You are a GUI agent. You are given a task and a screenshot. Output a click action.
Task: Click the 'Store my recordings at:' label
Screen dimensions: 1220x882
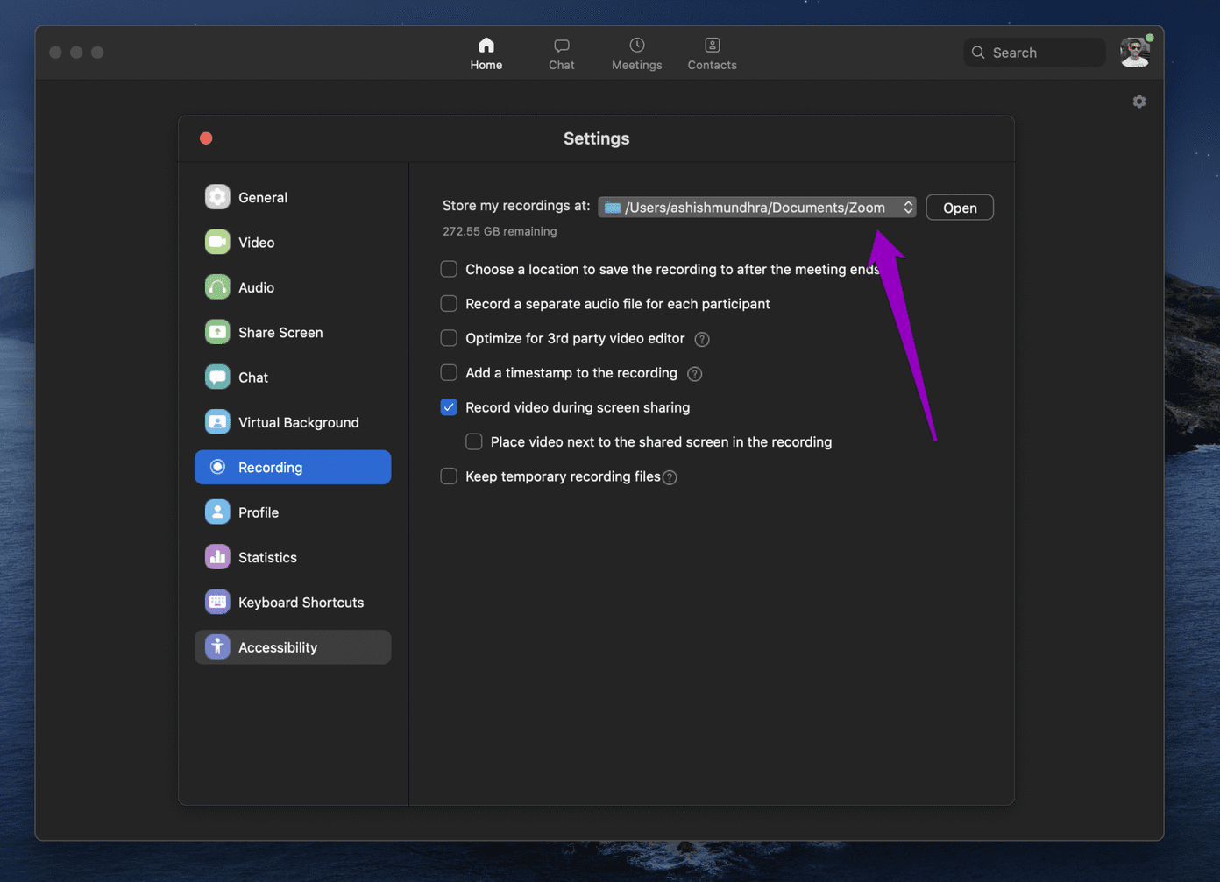click(516, 206)
